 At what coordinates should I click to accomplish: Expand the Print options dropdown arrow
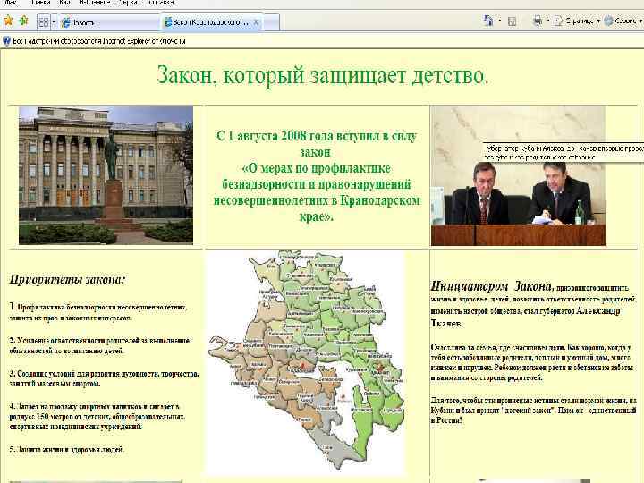point(547,21)
